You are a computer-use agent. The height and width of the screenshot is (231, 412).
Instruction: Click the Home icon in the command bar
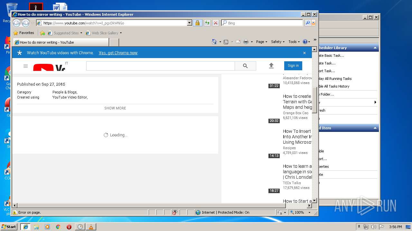pyautogui.click(x=214, y=42)
